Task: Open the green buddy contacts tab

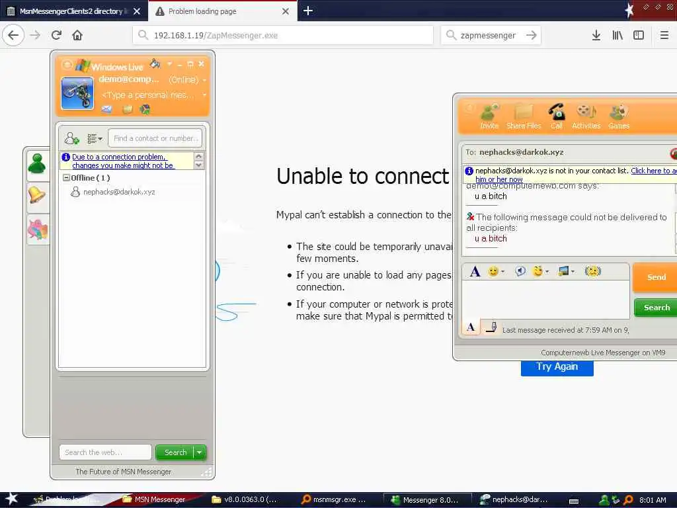Action: coord(38,165)
